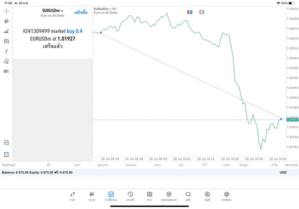Viewport: 299px width, 209px height.
Task: Open the ราคา quotes tab
Action: (72, 196)
